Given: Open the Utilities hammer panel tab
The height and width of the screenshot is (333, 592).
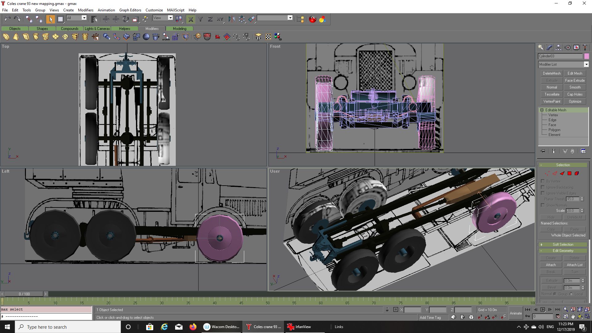Looking at the screenshot, I should pyautogui.click(x=585, y=47).
